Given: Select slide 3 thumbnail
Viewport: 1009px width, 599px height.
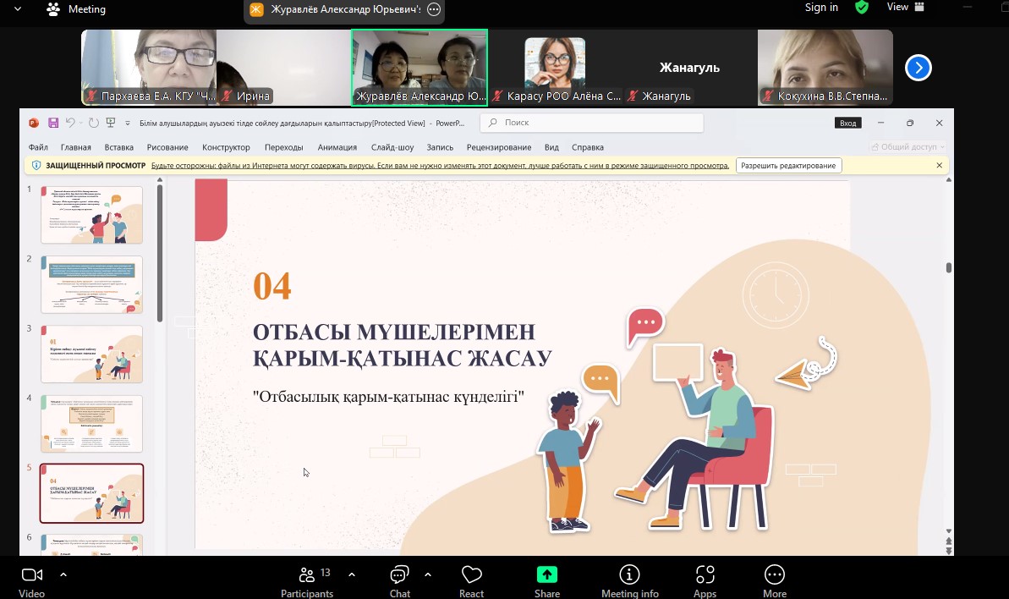Looking at the screenshot, I should pos(91,354).
